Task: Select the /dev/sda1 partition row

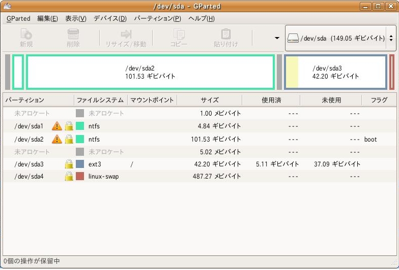Action: pos(199,126)
